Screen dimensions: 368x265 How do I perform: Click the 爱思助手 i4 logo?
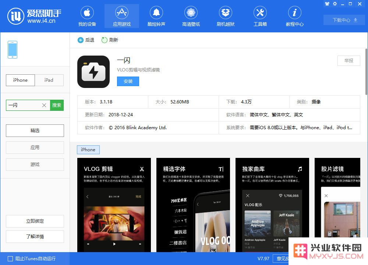[x=35, y=16]
